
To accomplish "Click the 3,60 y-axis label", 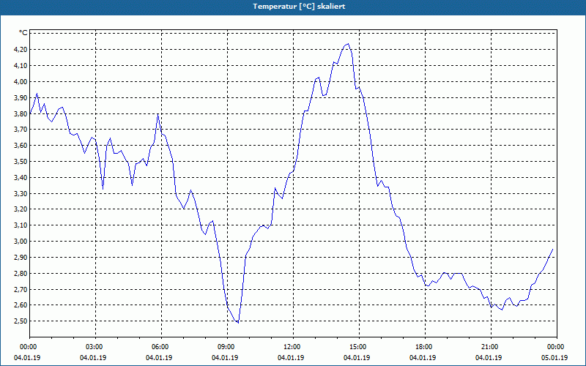I will [21, 146].
